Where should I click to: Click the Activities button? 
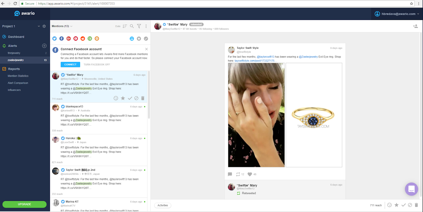tap(163, 205)
